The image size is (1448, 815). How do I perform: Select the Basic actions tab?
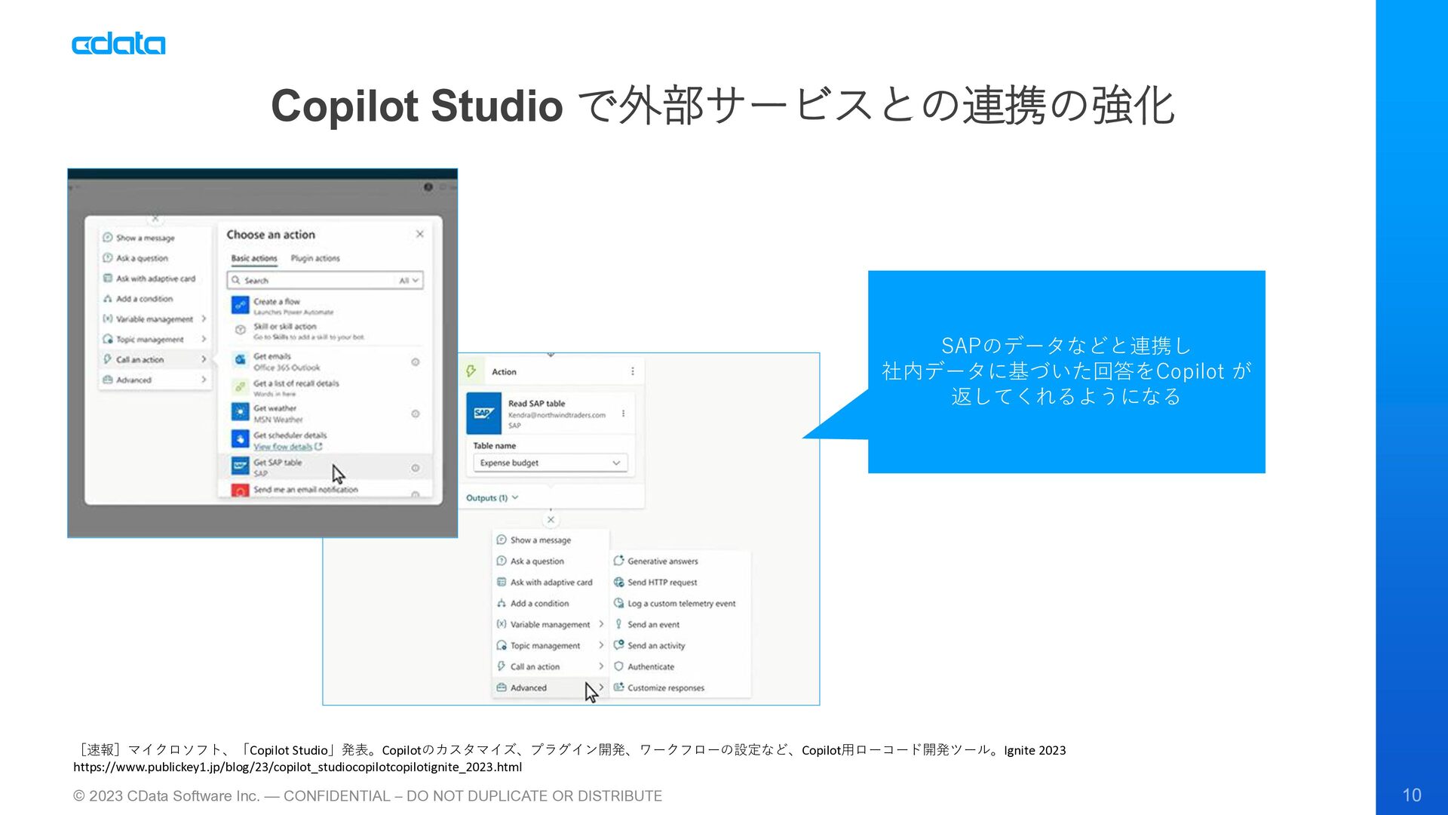point(254,258)
